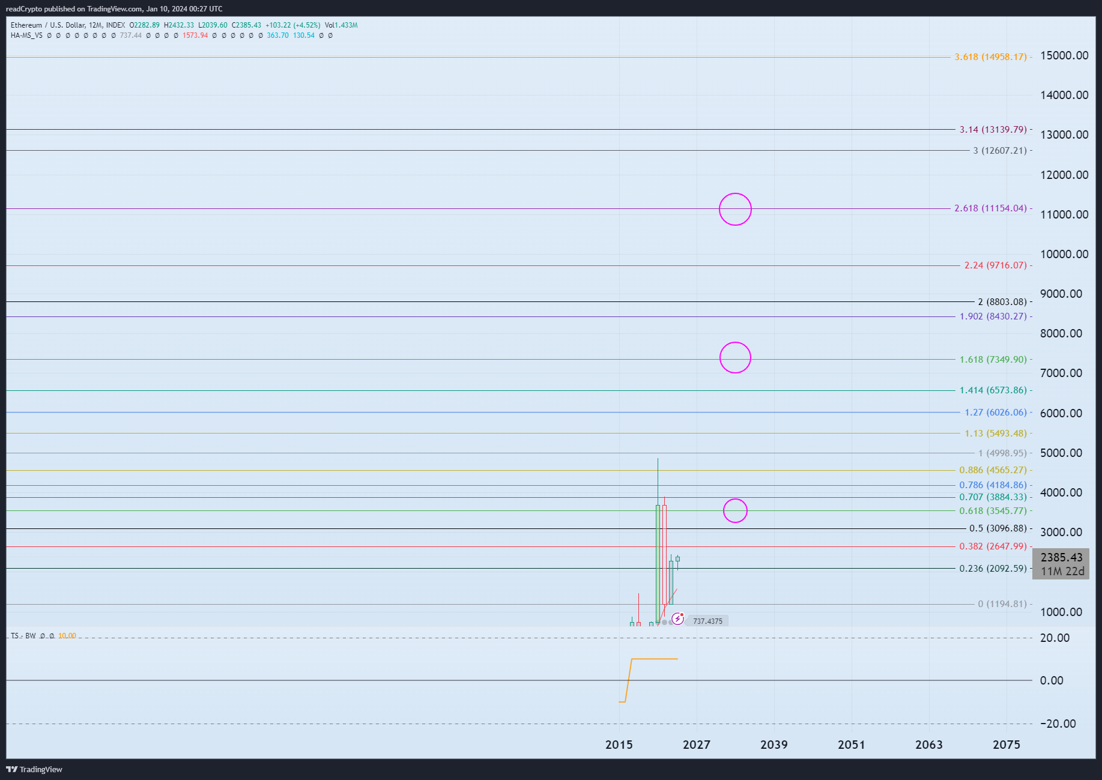Click the 2 (8803.08) Fib label
This screenshot has width=1102, height=780.
tap(1002, 302)
